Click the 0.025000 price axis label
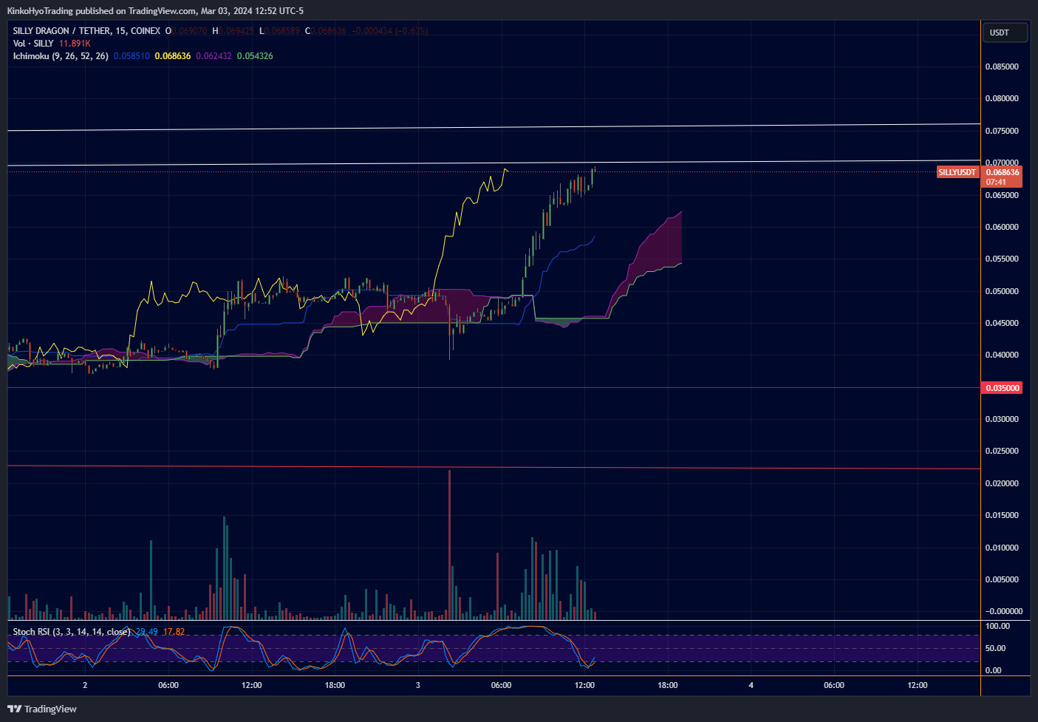This screenshot has width=1038, height=722. (1002, 451)
